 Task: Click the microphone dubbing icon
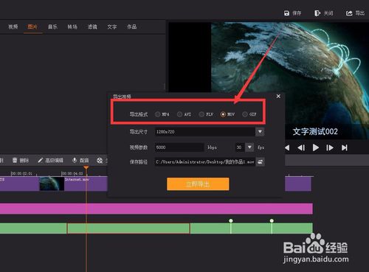[x=75, y=161]
